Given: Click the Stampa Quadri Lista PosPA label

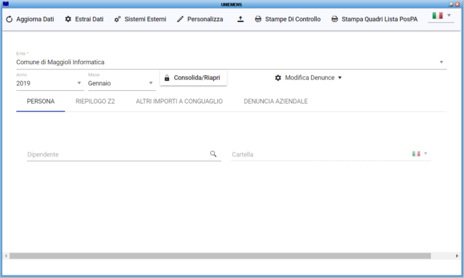Looking at the screenshot, I should pos(379,19).
